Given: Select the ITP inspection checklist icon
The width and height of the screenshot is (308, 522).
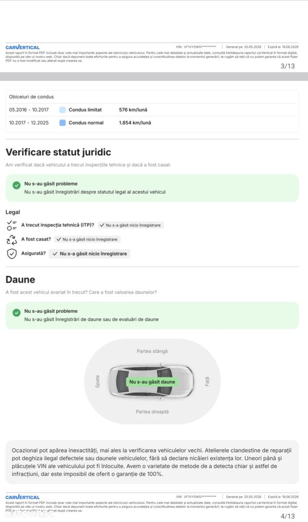Looking at the screenshot, I should click(x=11, y=225).
